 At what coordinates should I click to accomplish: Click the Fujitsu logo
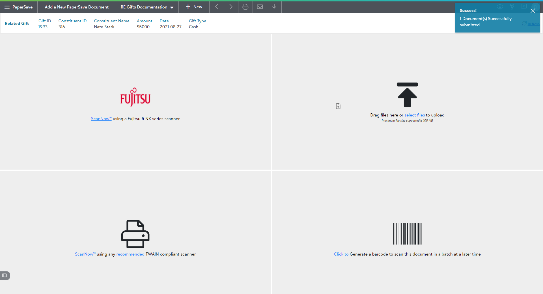point(135,97)
